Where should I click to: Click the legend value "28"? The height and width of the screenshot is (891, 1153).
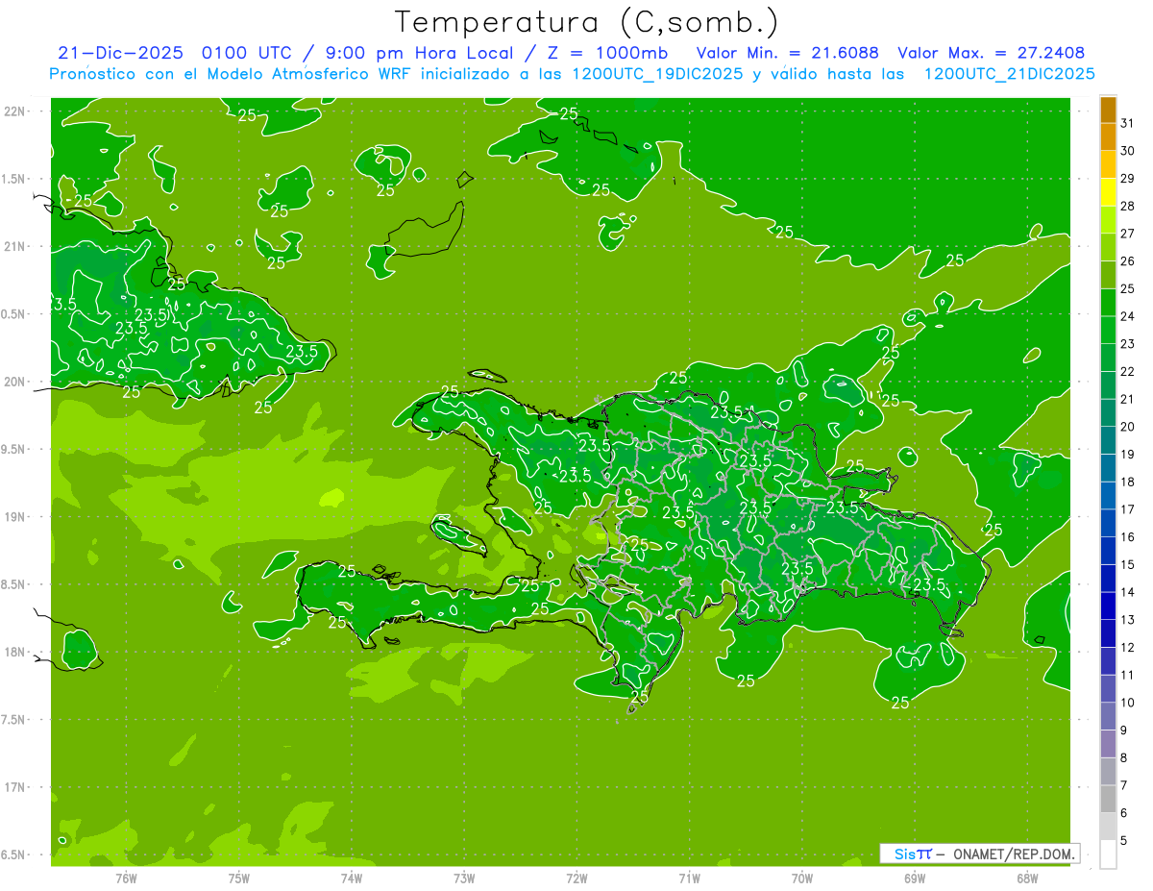coord(1128,206)
